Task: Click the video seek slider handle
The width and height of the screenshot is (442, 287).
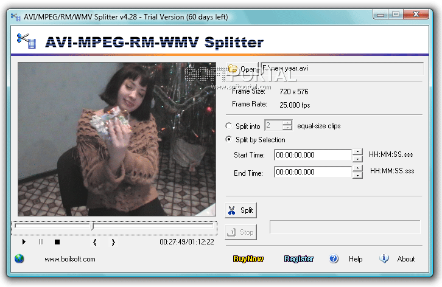Action: [93, 226]
